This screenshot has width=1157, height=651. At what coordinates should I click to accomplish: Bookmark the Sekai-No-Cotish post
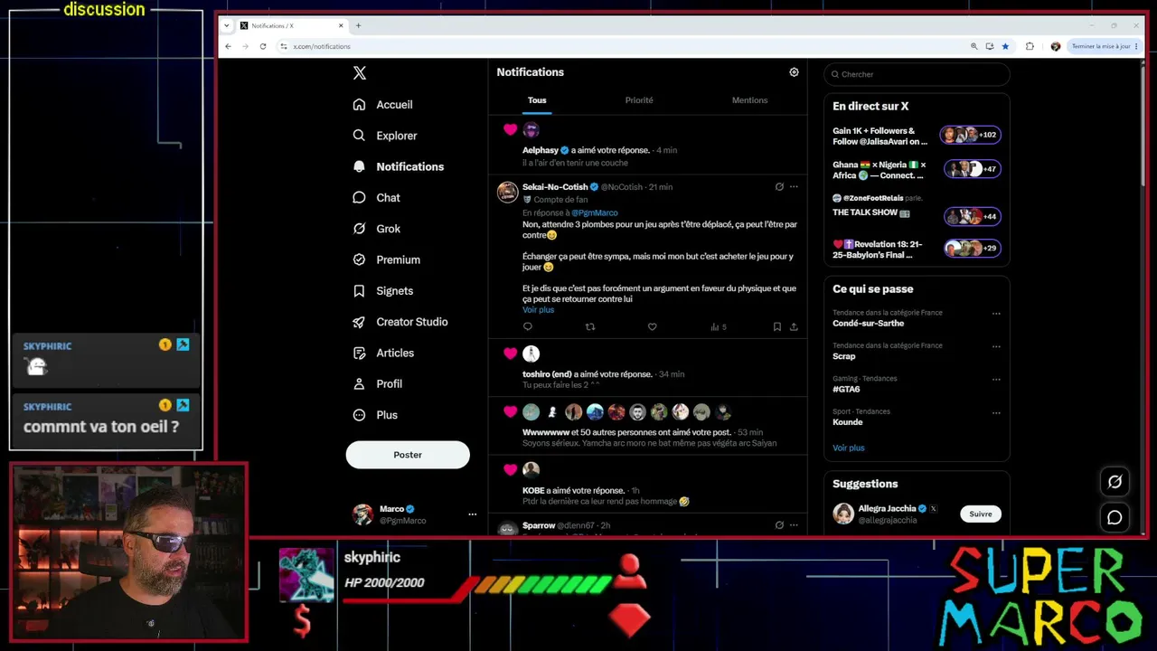[x=776, y=326]
